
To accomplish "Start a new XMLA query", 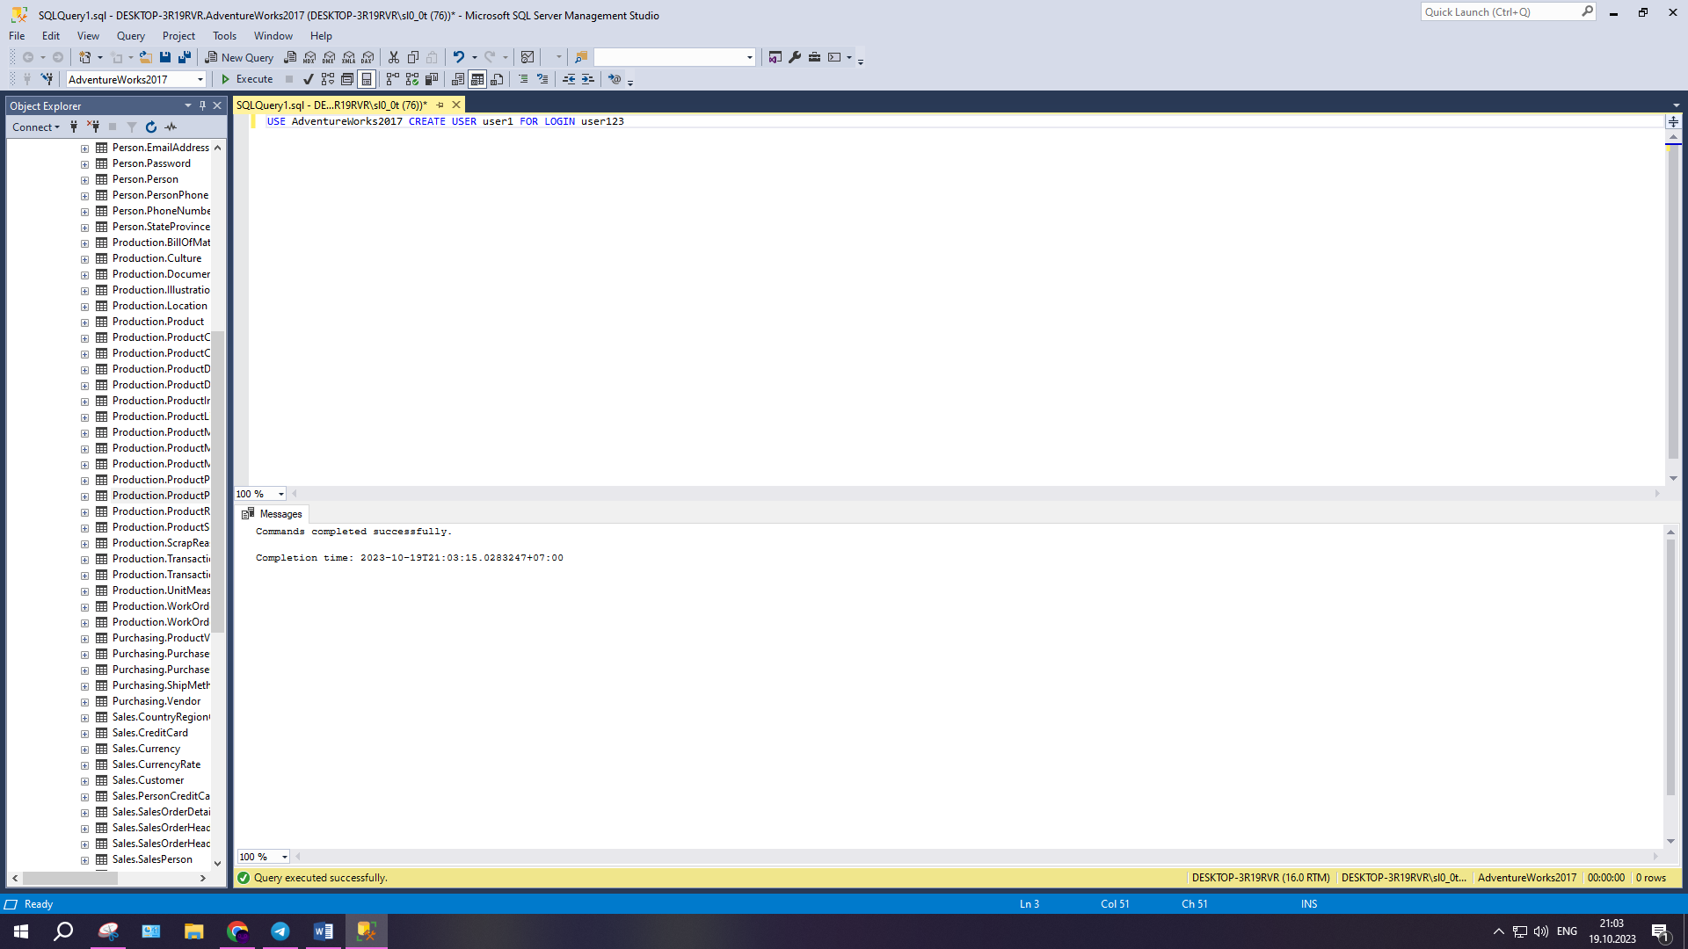I will [x=348, y=57].
